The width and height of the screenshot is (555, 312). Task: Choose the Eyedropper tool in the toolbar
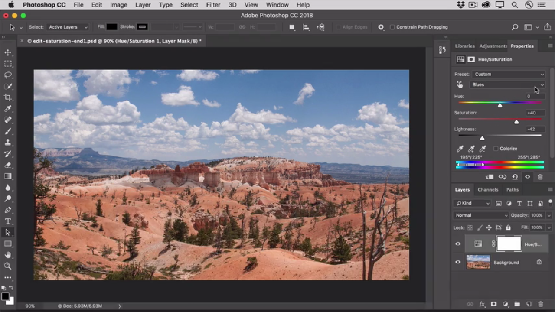click(x=8, y=109)
